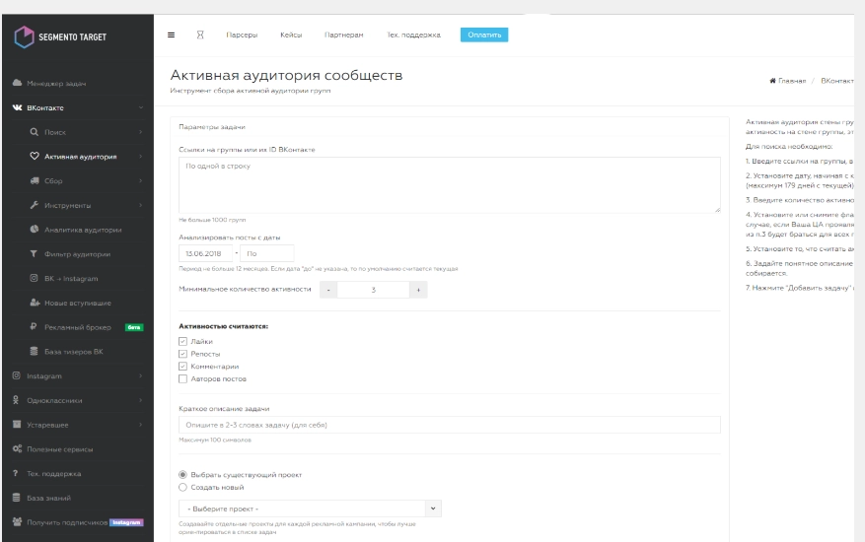The width and height of the screenshot is (865, 542).
Task: Click the group links text area
Action: pos(449,185)
